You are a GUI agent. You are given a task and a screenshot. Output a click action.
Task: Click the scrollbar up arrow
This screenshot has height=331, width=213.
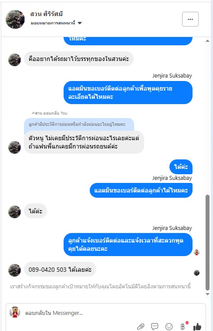pyautogui.click(x=207, y=41)
